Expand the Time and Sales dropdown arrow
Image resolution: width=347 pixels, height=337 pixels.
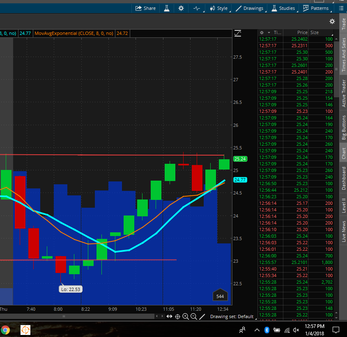pyautogui.click(x=269, y=32)
